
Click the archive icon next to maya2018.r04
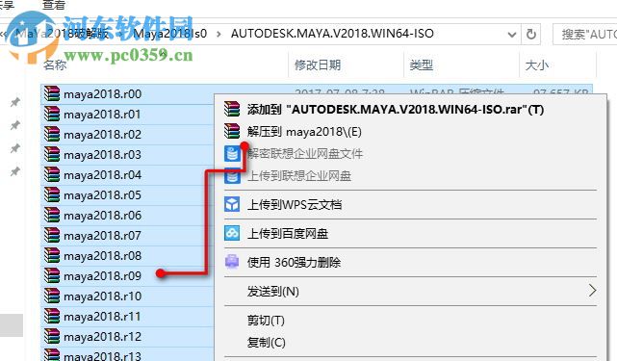click(52, 175)
